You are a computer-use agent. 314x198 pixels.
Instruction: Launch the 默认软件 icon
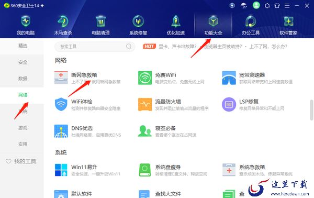(x=61, y=194)
